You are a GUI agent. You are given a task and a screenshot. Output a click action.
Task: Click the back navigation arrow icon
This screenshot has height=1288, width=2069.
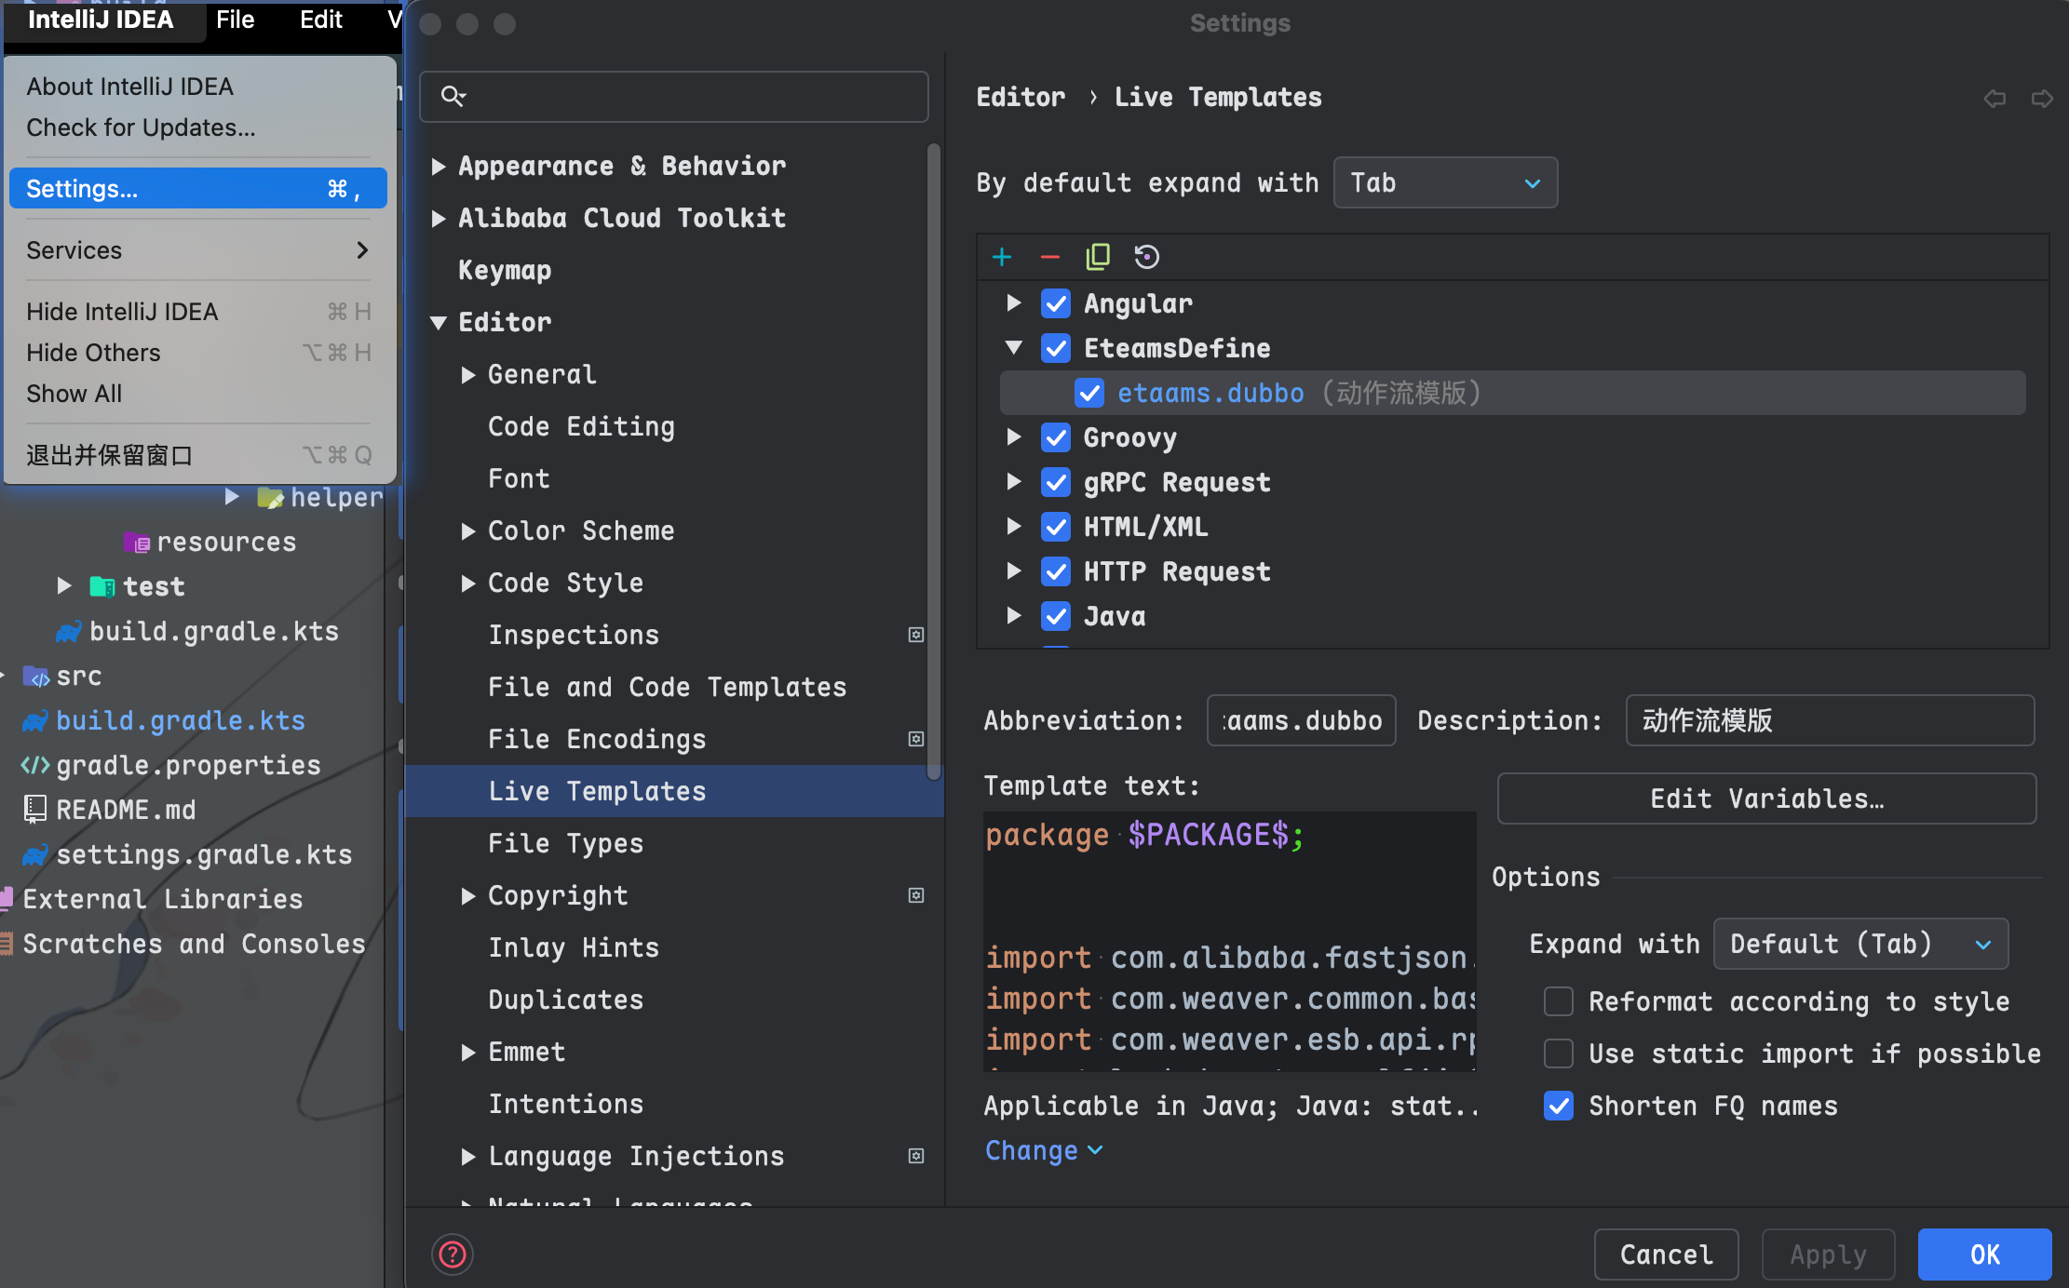point(1994,99)
